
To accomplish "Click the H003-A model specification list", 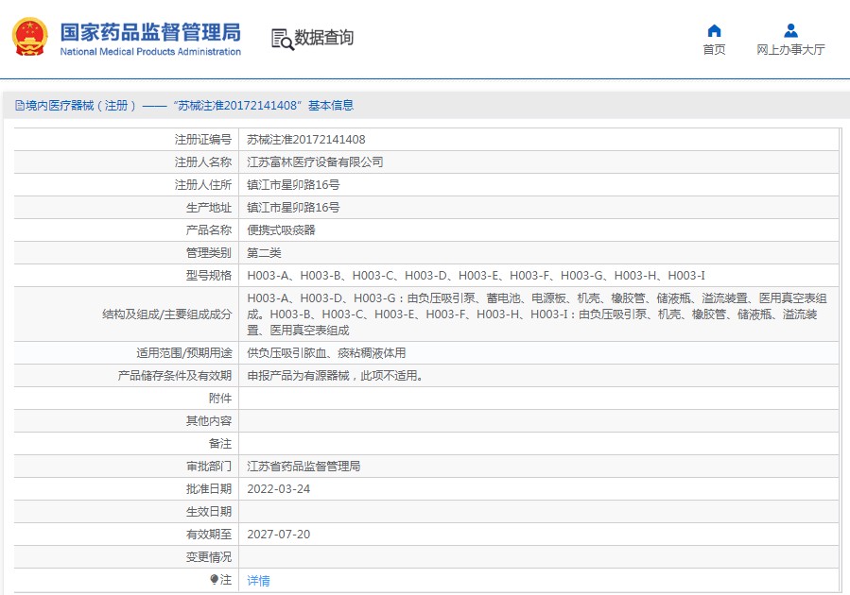I will click(476, 276).
